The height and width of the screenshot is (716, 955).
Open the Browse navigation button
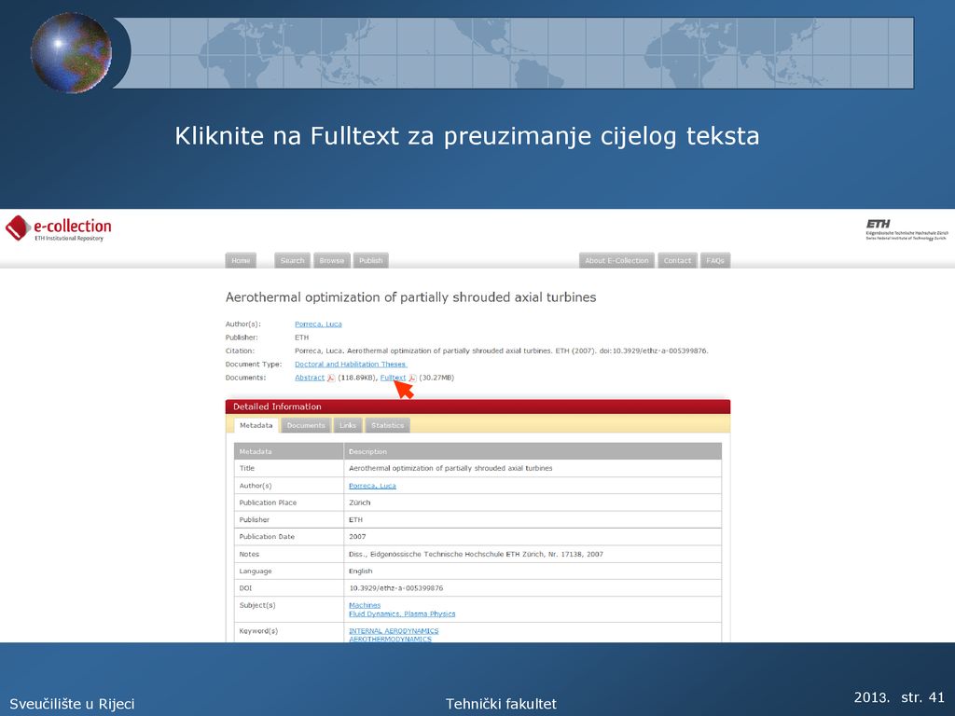click(332, 261)
